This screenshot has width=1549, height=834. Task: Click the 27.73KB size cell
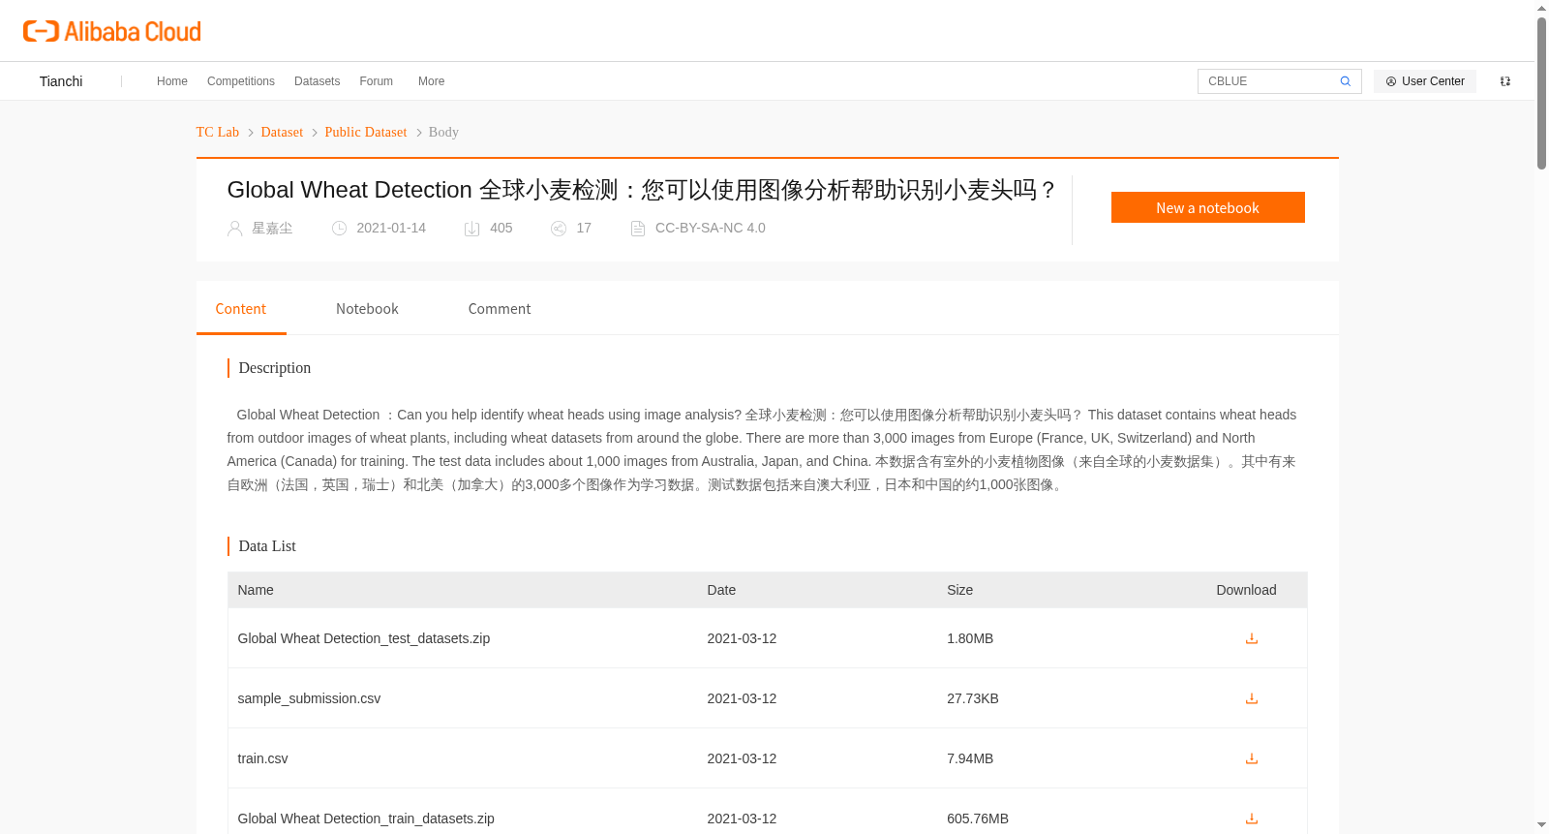pos(973,698)
